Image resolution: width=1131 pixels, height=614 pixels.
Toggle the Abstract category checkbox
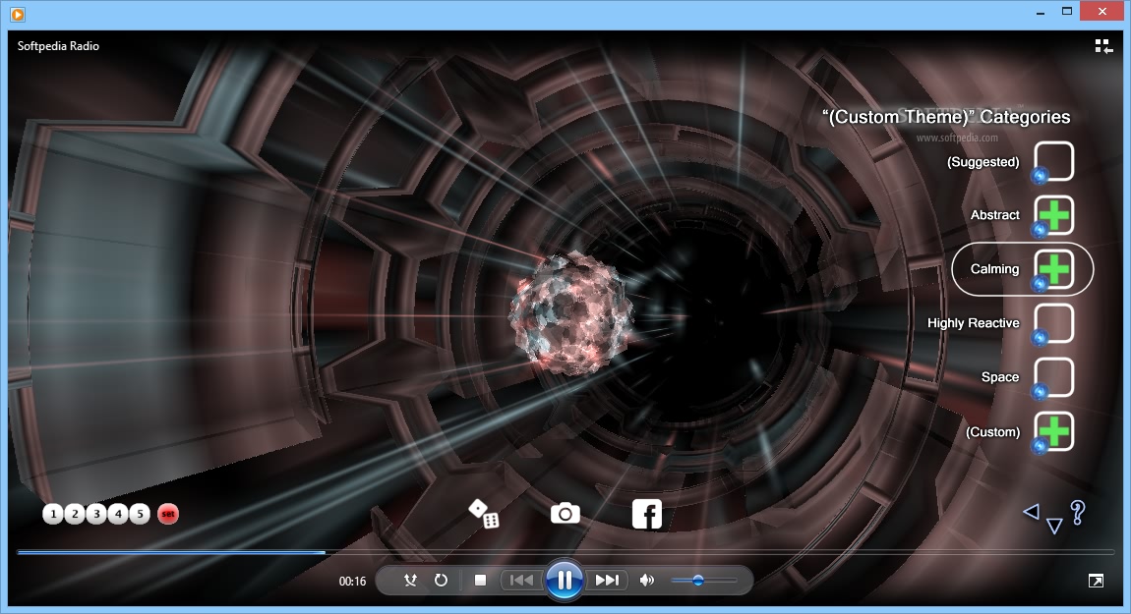[1054, 215]
